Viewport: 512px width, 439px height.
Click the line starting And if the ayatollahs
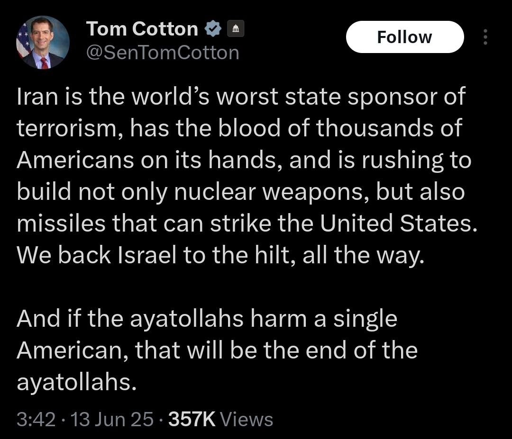click(x=206, y=319)
